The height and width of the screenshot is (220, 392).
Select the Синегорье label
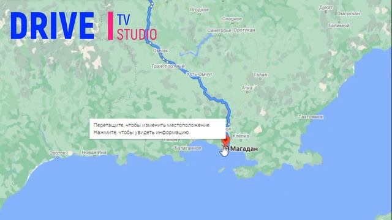click(x=219, y=31)
